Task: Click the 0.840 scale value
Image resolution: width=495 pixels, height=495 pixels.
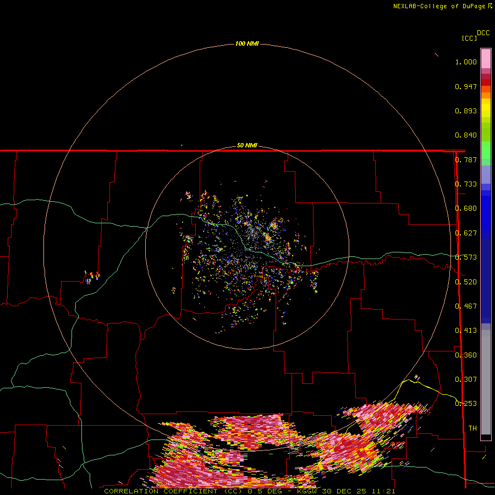Action: (466, 135)
